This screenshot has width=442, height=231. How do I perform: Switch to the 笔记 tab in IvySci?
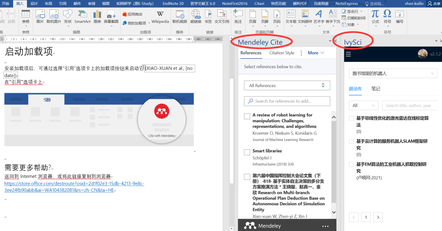pos(376,89)
